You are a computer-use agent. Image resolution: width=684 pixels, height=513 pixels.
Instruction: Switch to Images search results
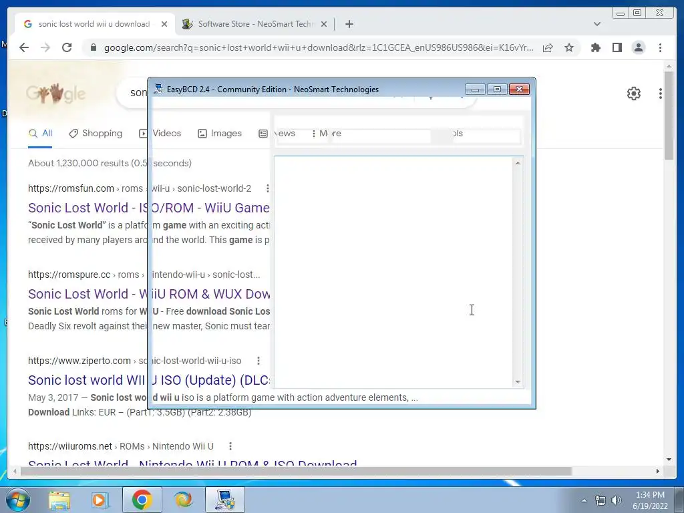pyautogui.click(x=219, y=134)
